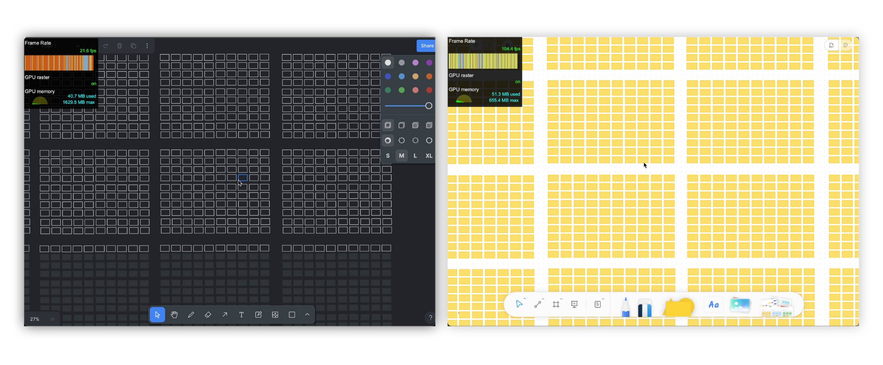883x365 pixels.
Task: Select the Hand pan tool
Action: [x=174, y=315]
